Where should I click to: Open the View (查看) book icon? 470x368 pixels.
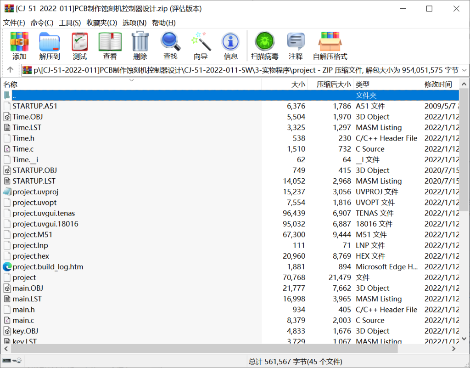[x=110, y=46]
